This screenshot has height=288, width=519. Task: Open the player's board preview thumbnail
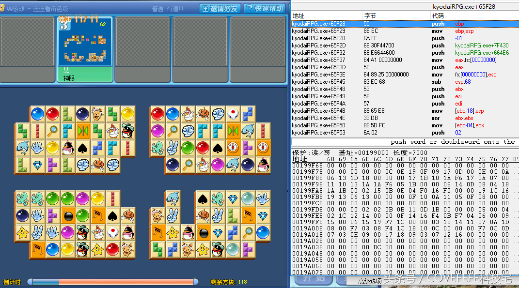click(x=85, y=41)
